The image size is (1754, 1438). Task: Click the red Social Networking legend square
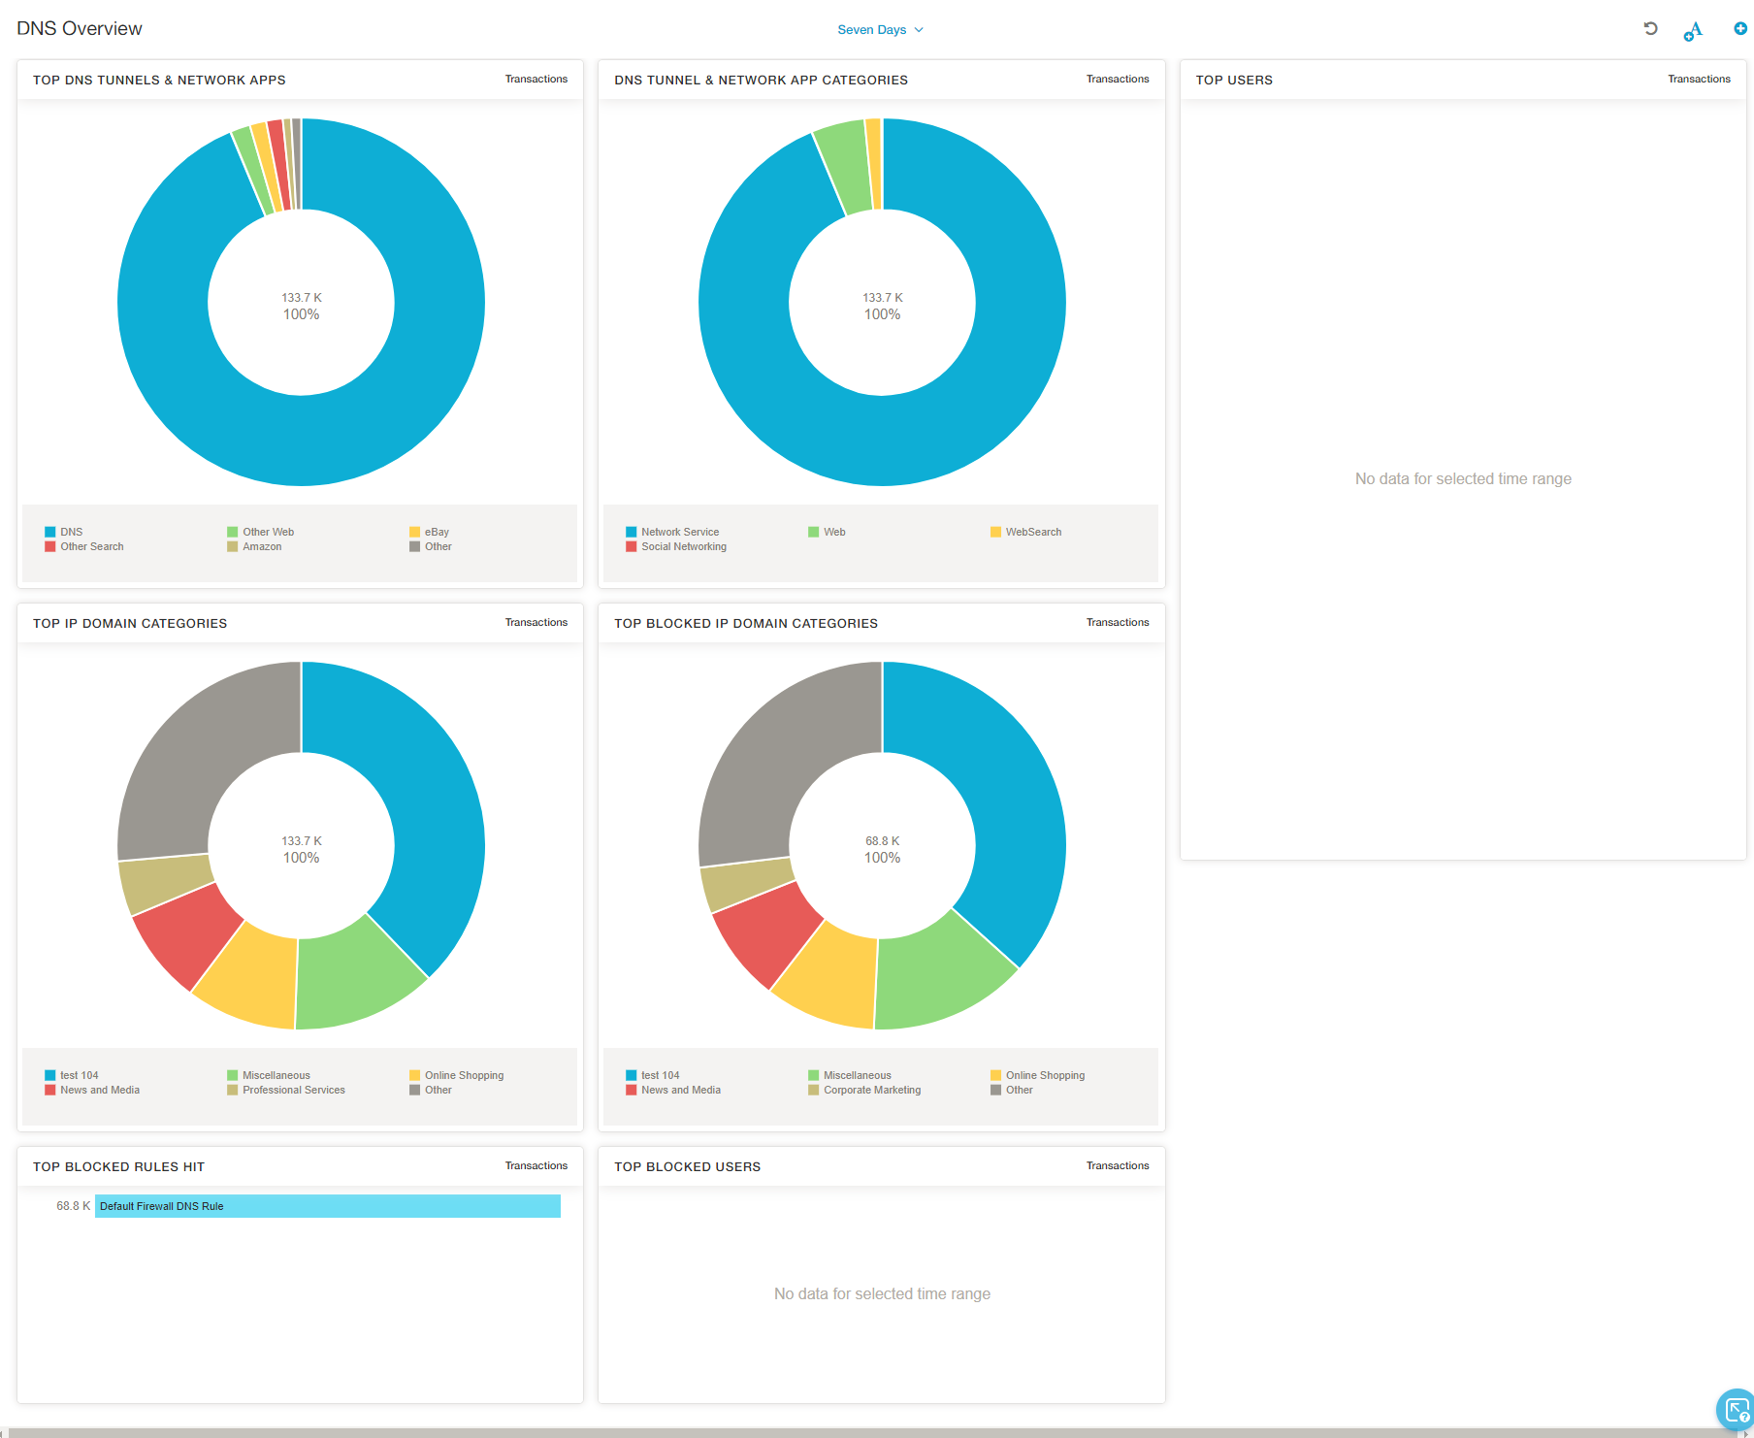[x=632, y=547]
